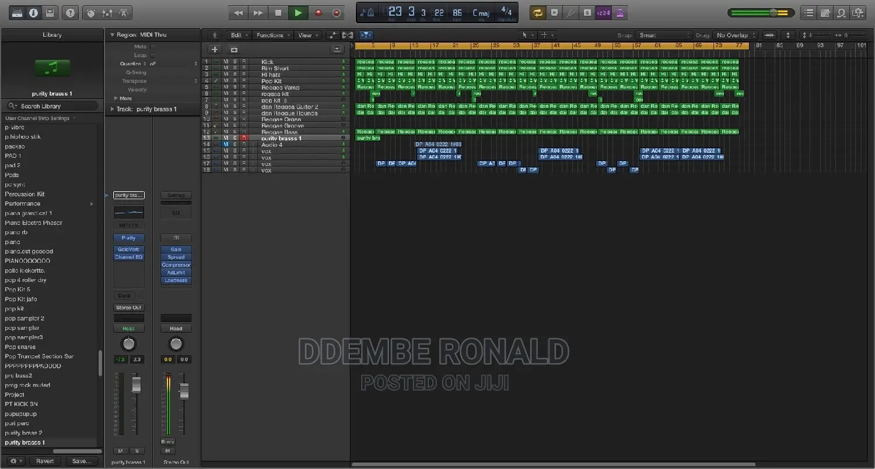The height and width of the screenshot is (469, 875).
Task: Click the track hierarchy up-arrow button
Action: [x=215, y=35]
